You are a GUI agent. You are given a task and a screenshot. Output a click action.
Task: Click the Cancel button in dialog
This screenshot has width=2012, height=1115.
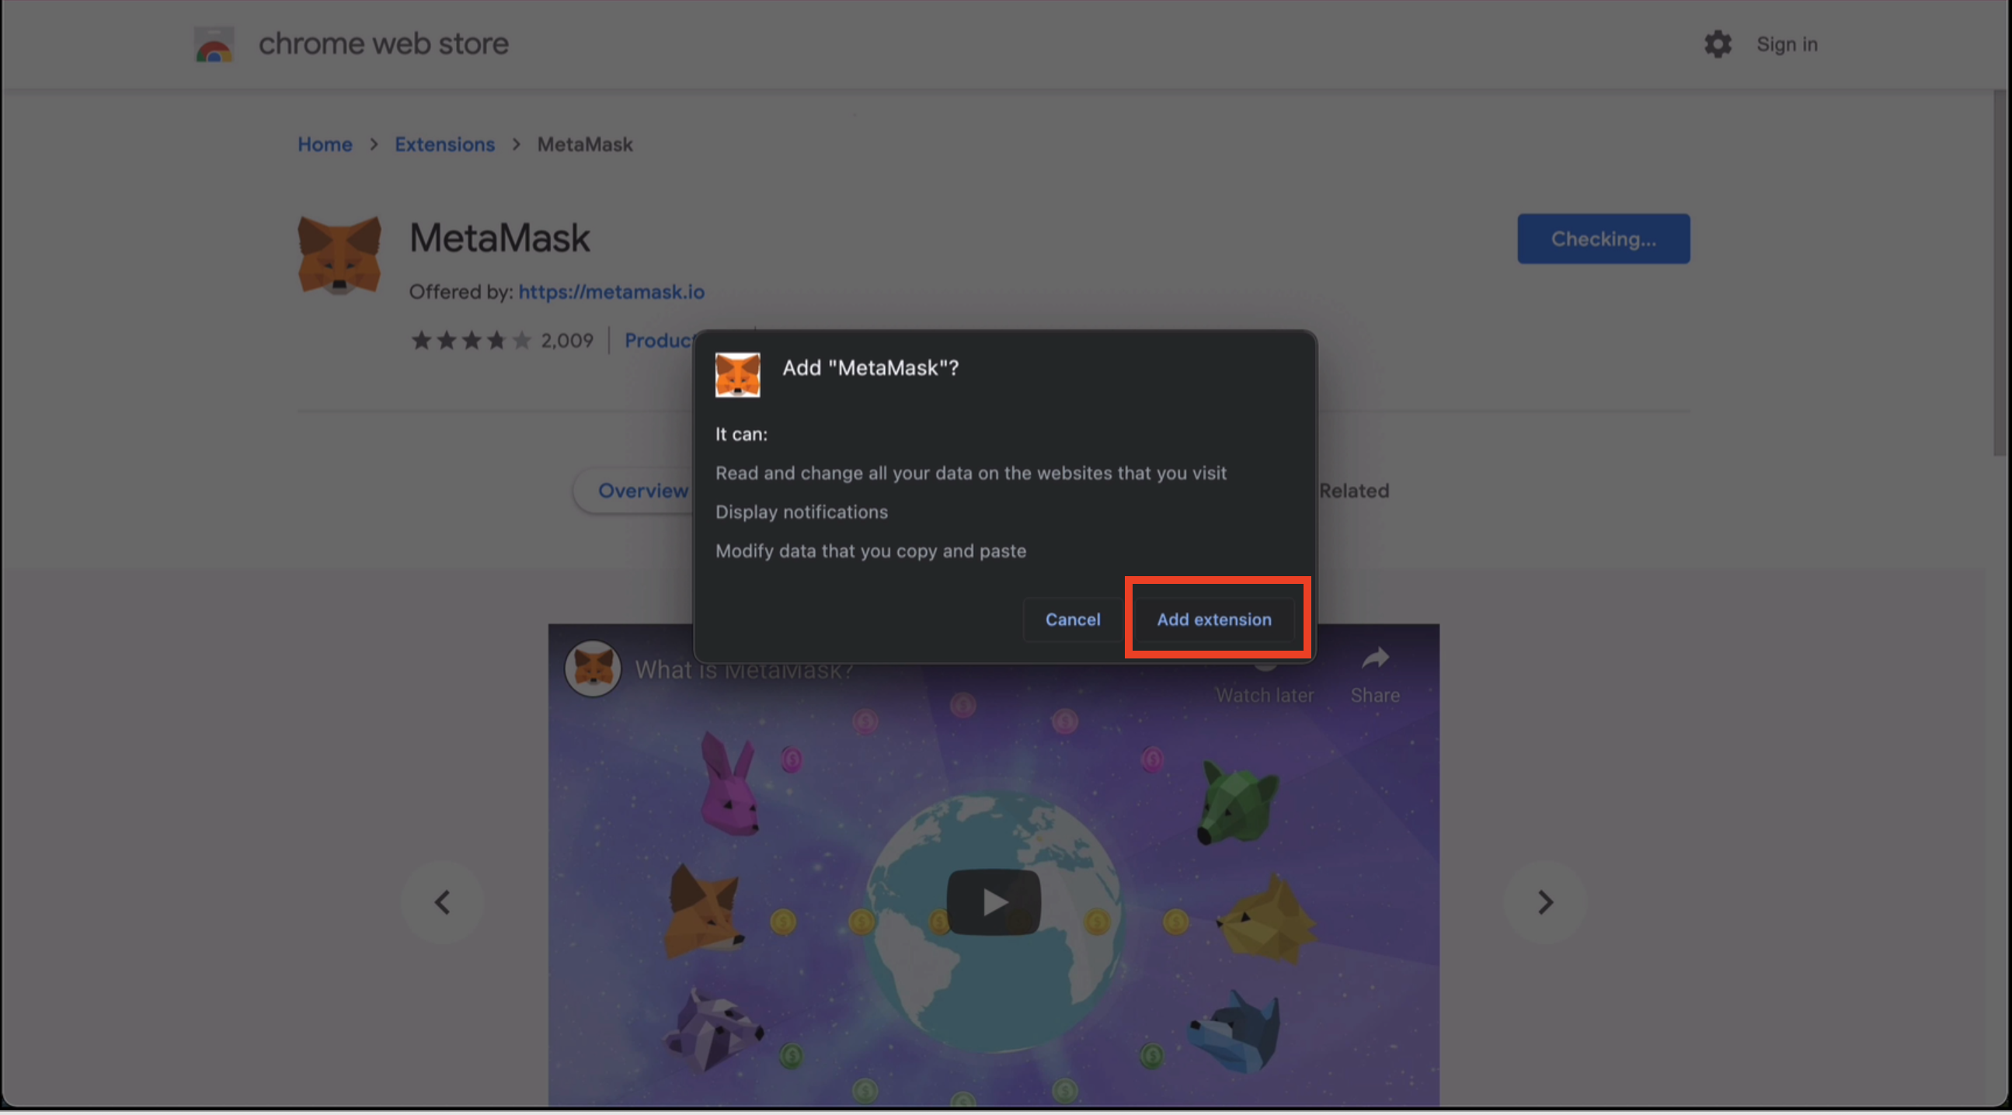(1073, 620)
